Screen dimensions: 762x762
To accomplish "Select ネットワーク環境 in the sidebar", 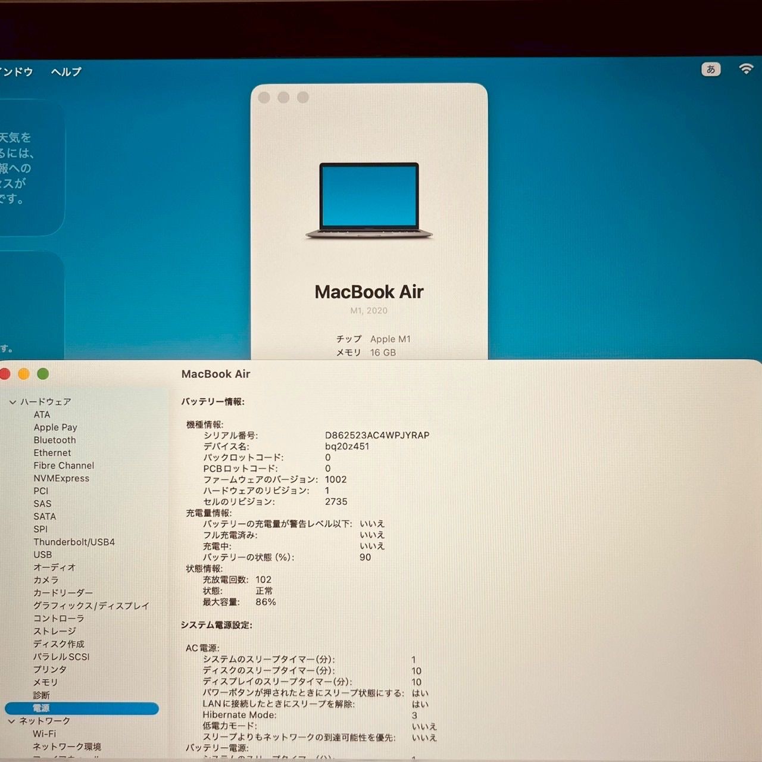I will [67, 747].
